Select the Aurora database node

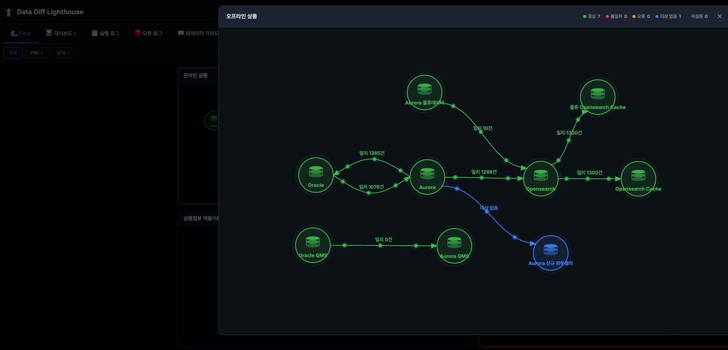click(427, 177)
